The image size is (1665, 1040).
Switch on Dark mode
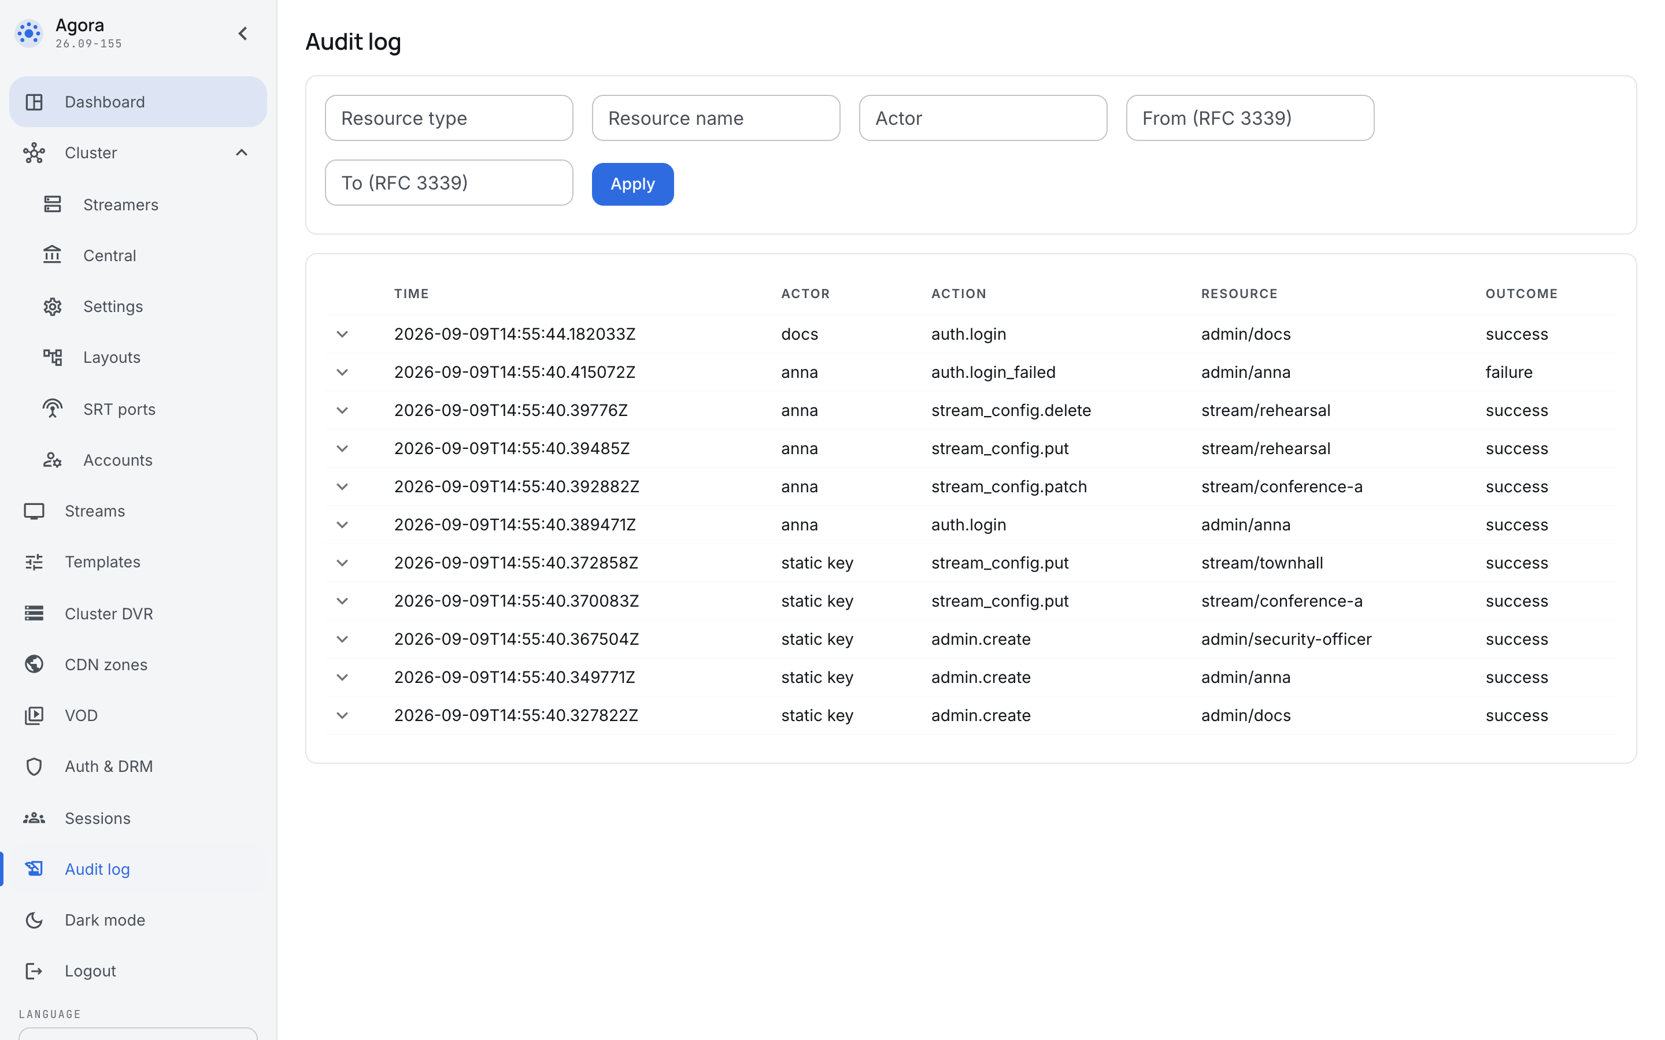138,920
